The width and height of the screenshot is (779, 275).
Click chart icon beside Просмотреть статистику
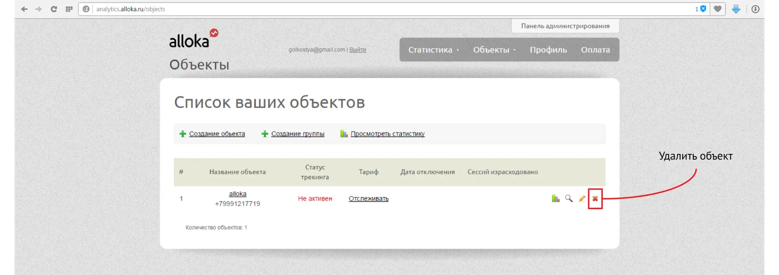click(x=344, y=133)
